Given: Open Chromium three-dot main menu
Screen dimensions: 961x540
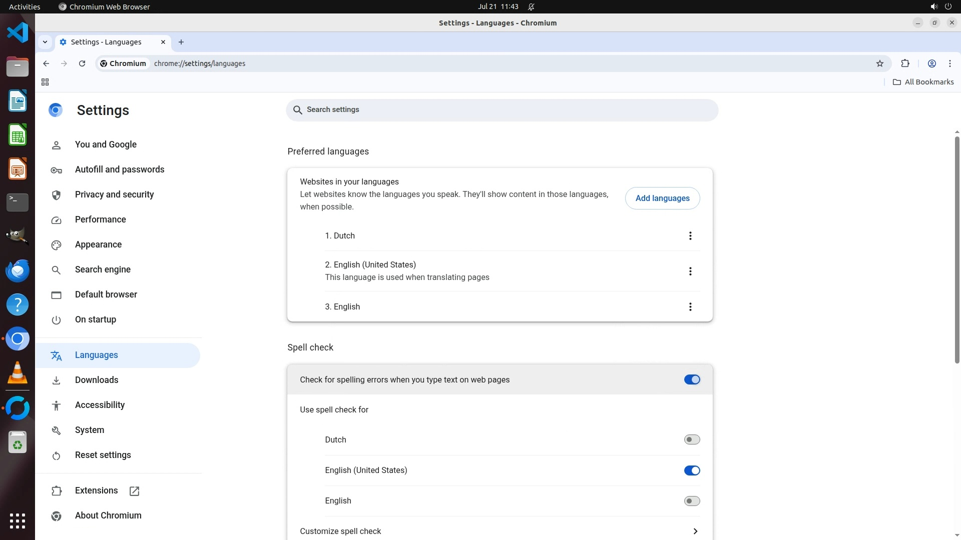Looking at the screenshot, I should [949, 63].
